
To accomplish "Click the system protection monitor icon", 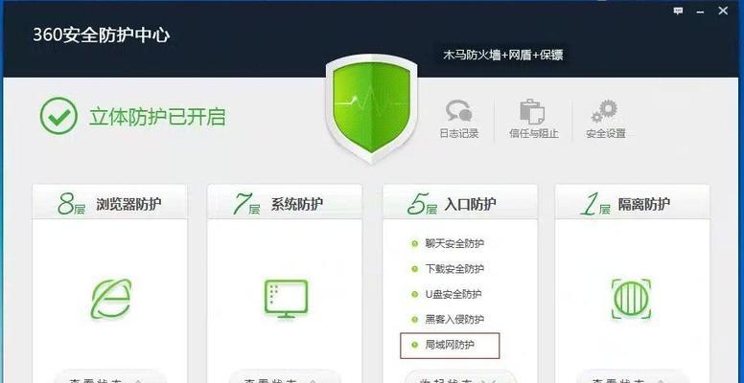I will coord(286,299).
